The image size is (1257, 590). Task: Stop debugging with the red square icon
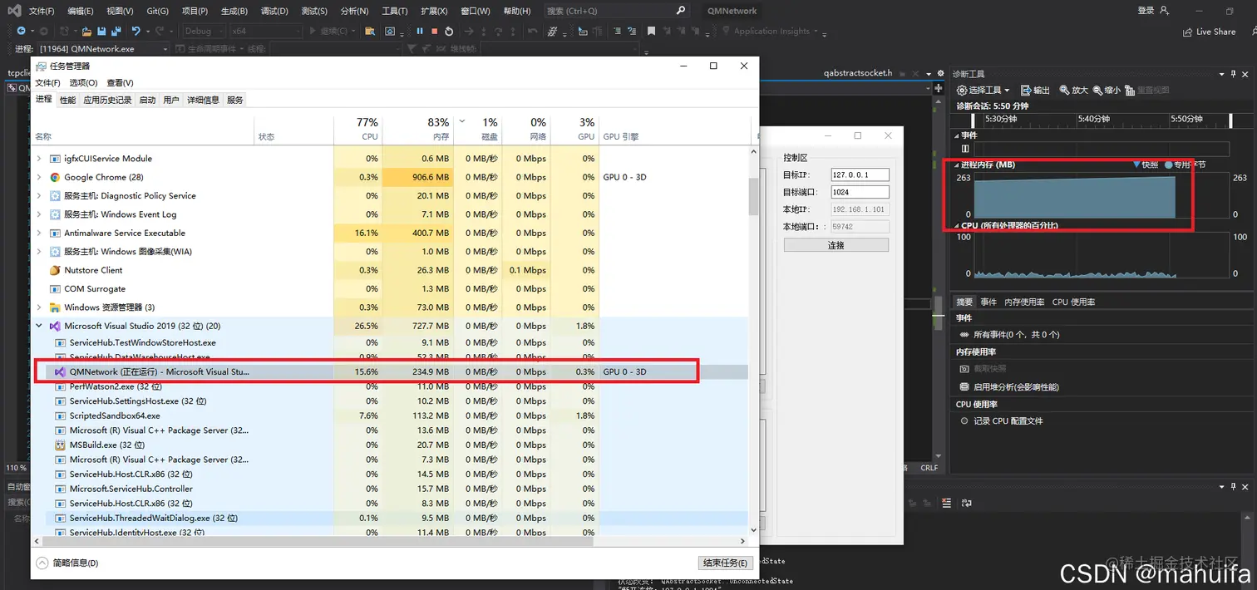[434, 32]
